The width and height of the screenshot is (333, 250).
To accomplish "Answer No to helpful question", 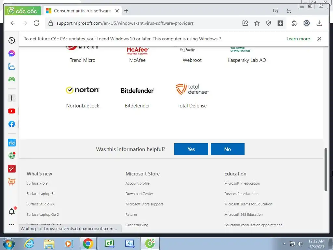I will pyautogui.click(x=227, y=149).
